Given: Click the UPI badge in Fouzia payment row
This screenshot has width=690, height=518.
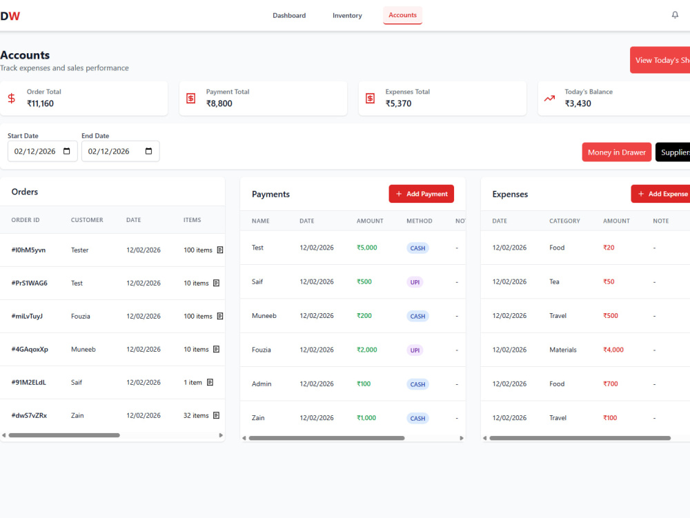Looking at the screenshot, I should click(415, 350).
